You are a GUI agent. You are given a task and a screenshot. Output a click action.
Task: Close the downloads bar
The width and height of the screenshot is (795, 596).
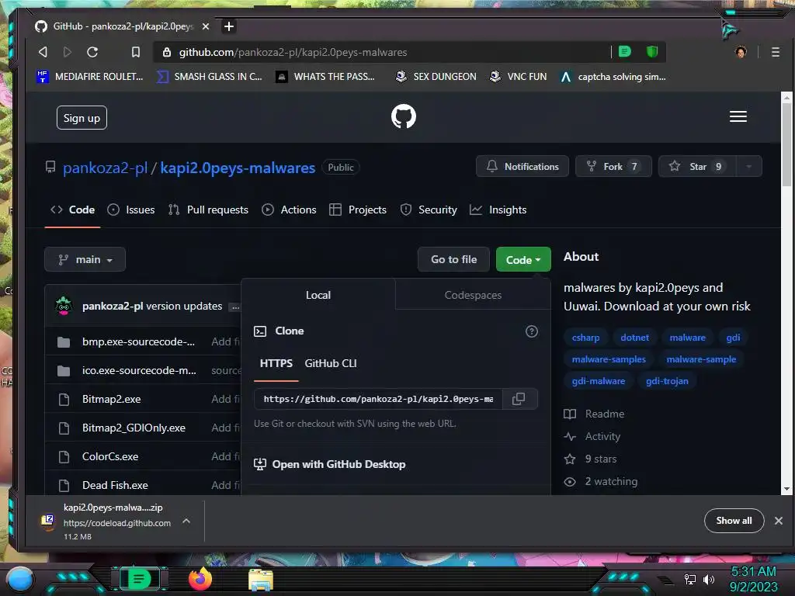point(778,521)
